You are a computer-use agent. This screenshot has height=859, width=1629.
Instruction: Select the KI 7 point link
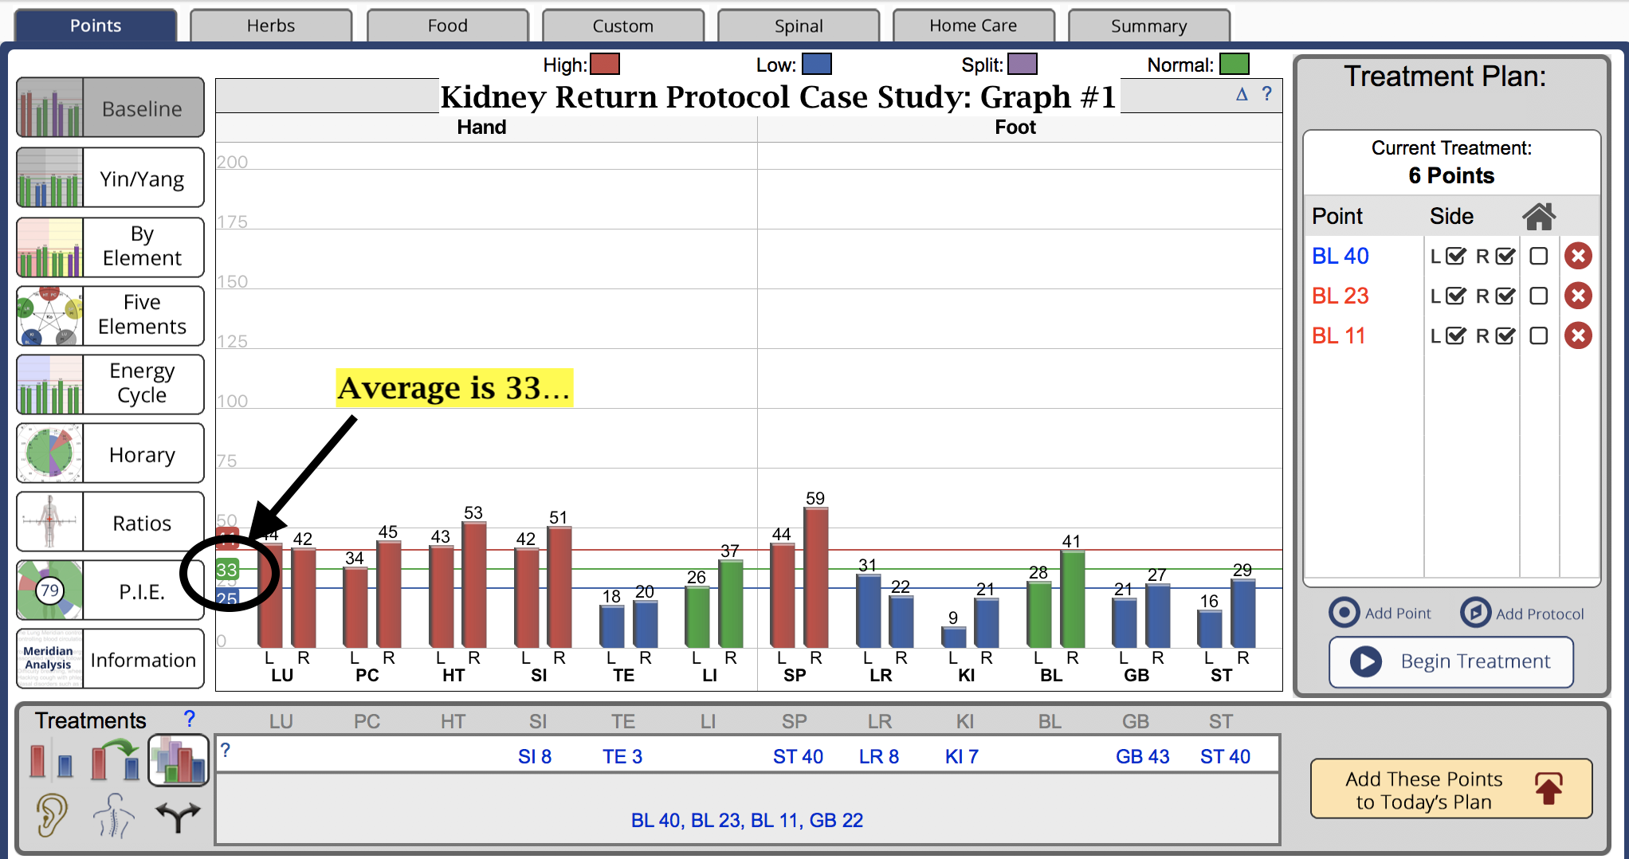pyautogui.click(x=962, y=756)
